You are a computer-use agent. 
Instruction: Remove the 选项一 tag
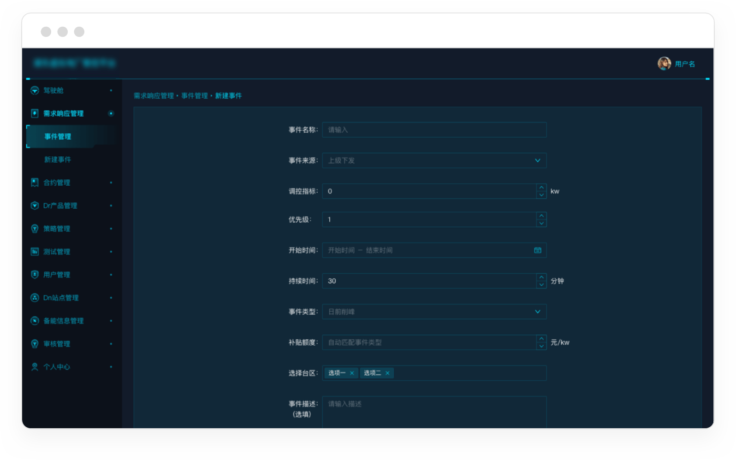(x=352, y=373)
